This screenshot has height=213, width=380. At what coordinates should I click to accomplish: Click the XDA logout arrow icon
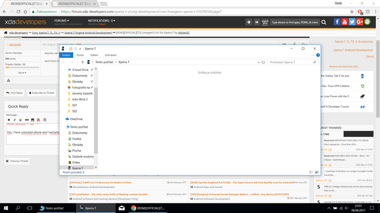click(x=256, y=22)
